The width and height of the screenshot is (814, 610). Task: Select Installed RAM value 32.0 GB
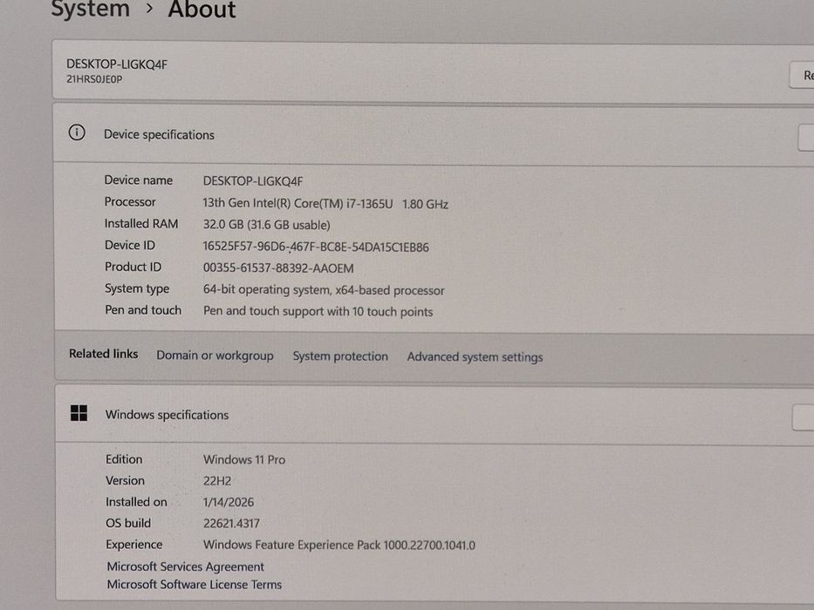pos(266,225)
